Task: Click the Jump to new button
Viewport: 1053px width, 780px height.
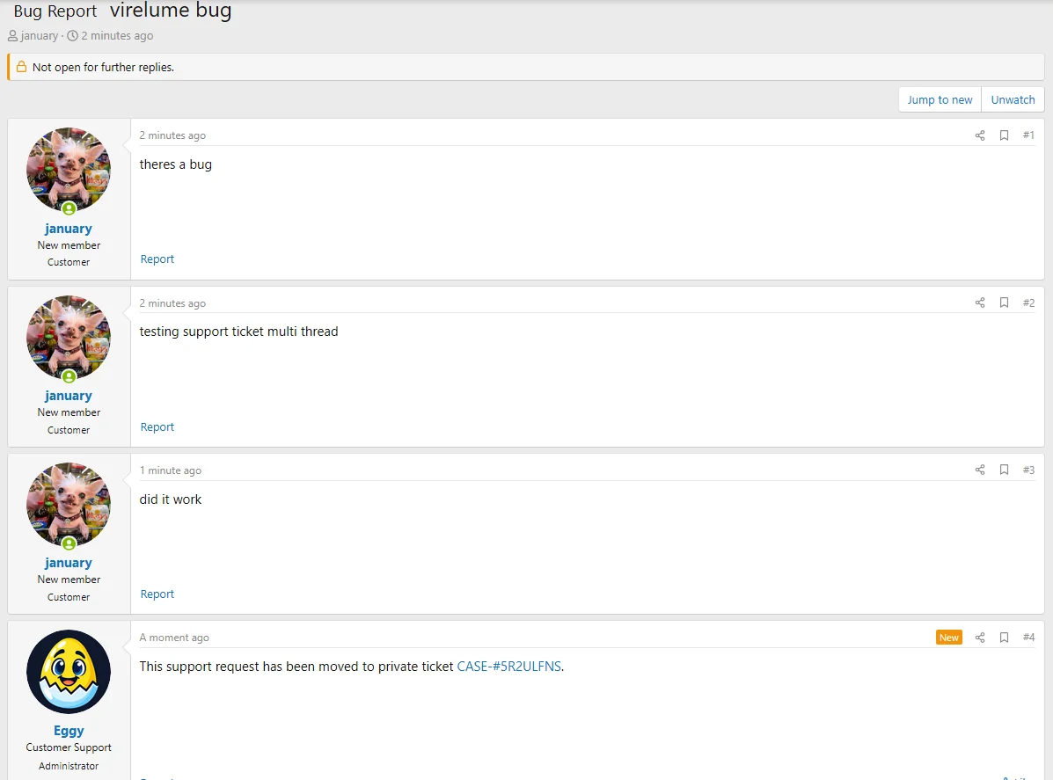Action: (940, 99)
